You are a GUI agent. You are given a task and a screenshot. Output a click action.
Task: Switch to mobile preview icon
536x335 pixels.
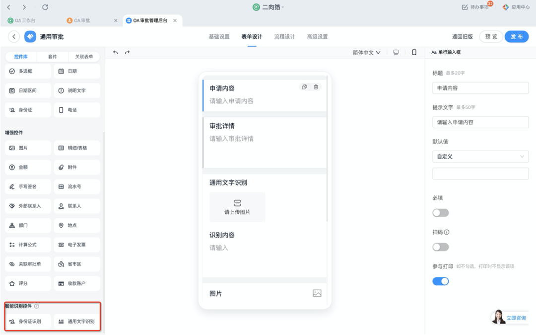[x=414, y=52]
